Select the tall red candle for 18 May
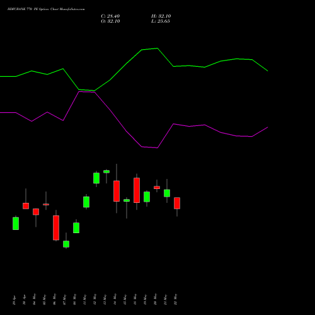Image resolution: width=315 pixels, height=315 pixels. click(x=137, y=190)
